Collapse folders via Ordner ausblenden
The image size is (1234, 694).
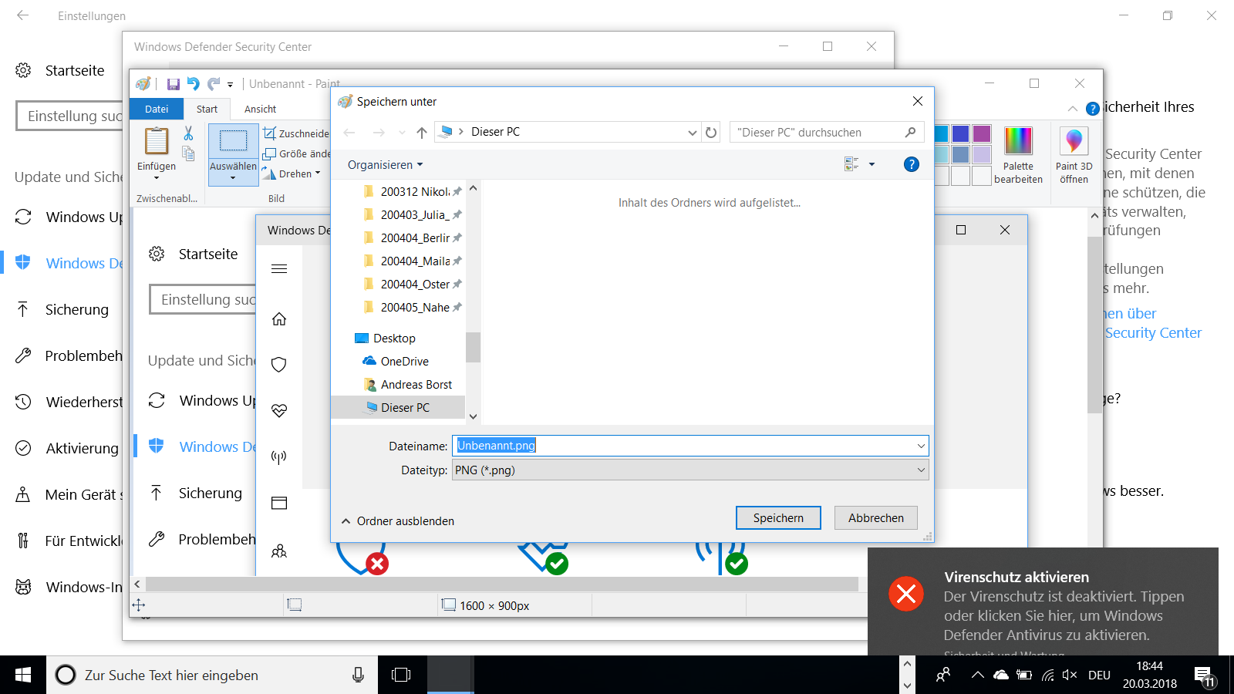pyautogui.click(x=398, y=521)
